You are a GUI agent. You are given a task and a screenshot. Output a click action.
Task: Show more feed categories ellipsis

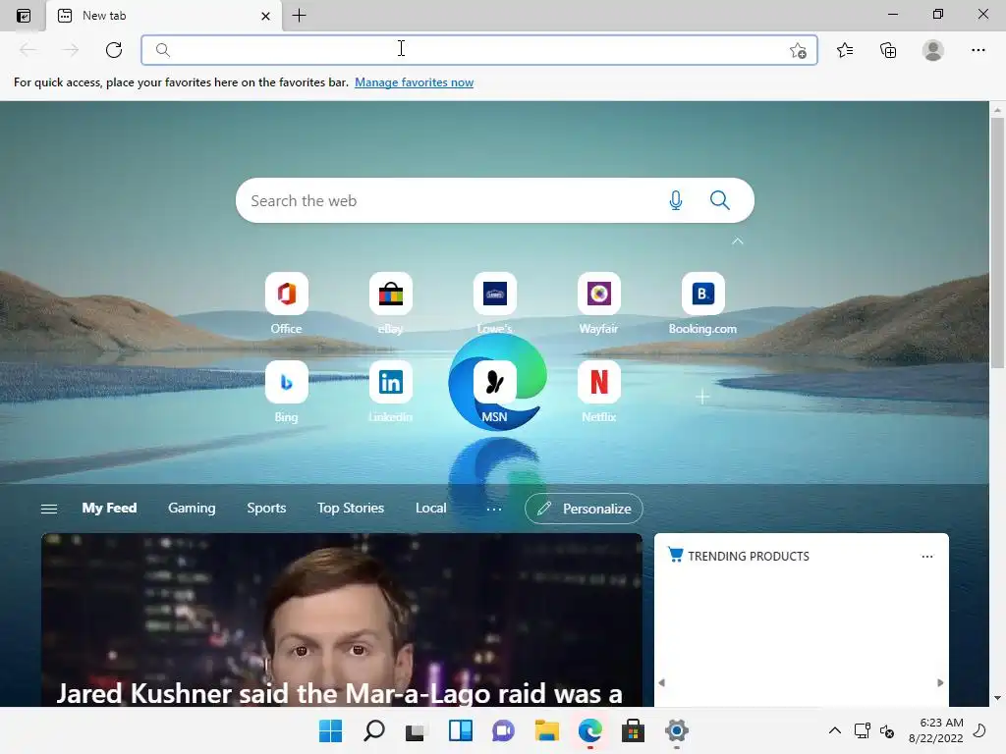(494, 509)
